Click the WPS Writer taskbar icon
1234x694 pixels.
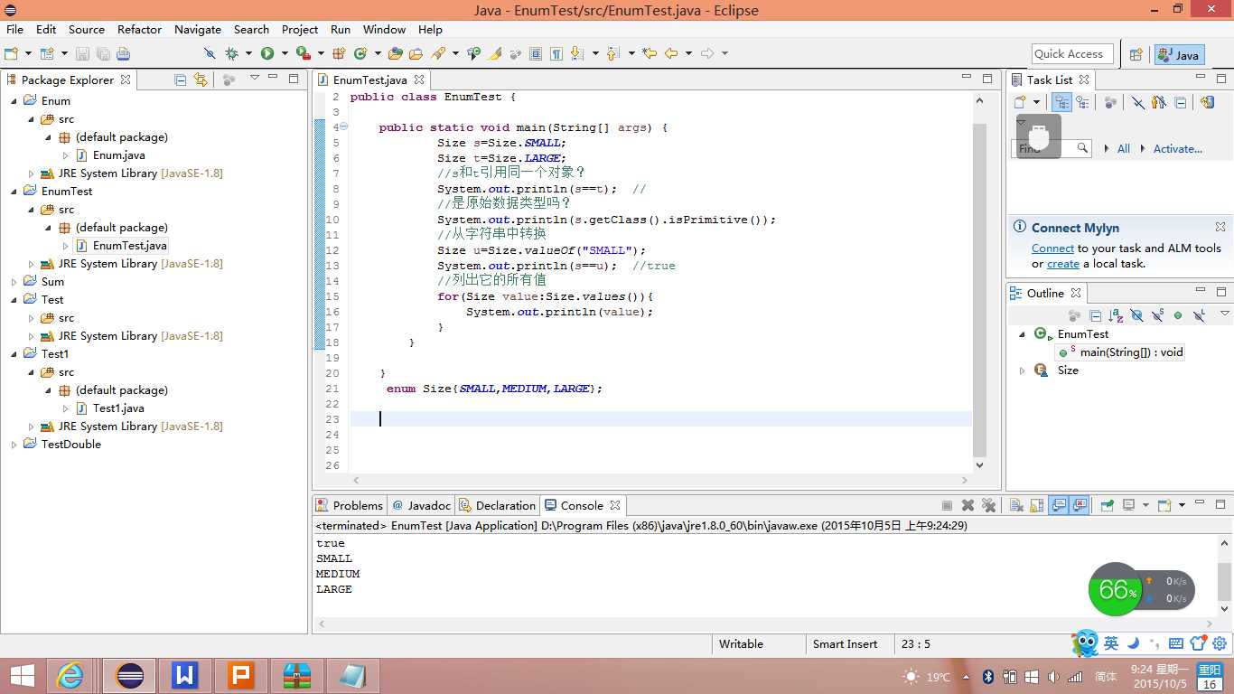point(185,675)
